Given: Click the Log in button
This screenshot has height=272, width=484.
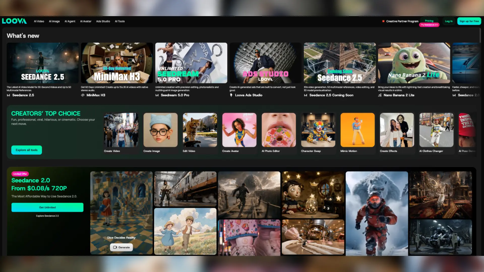Looking at the screenshot, I should 449,21.
